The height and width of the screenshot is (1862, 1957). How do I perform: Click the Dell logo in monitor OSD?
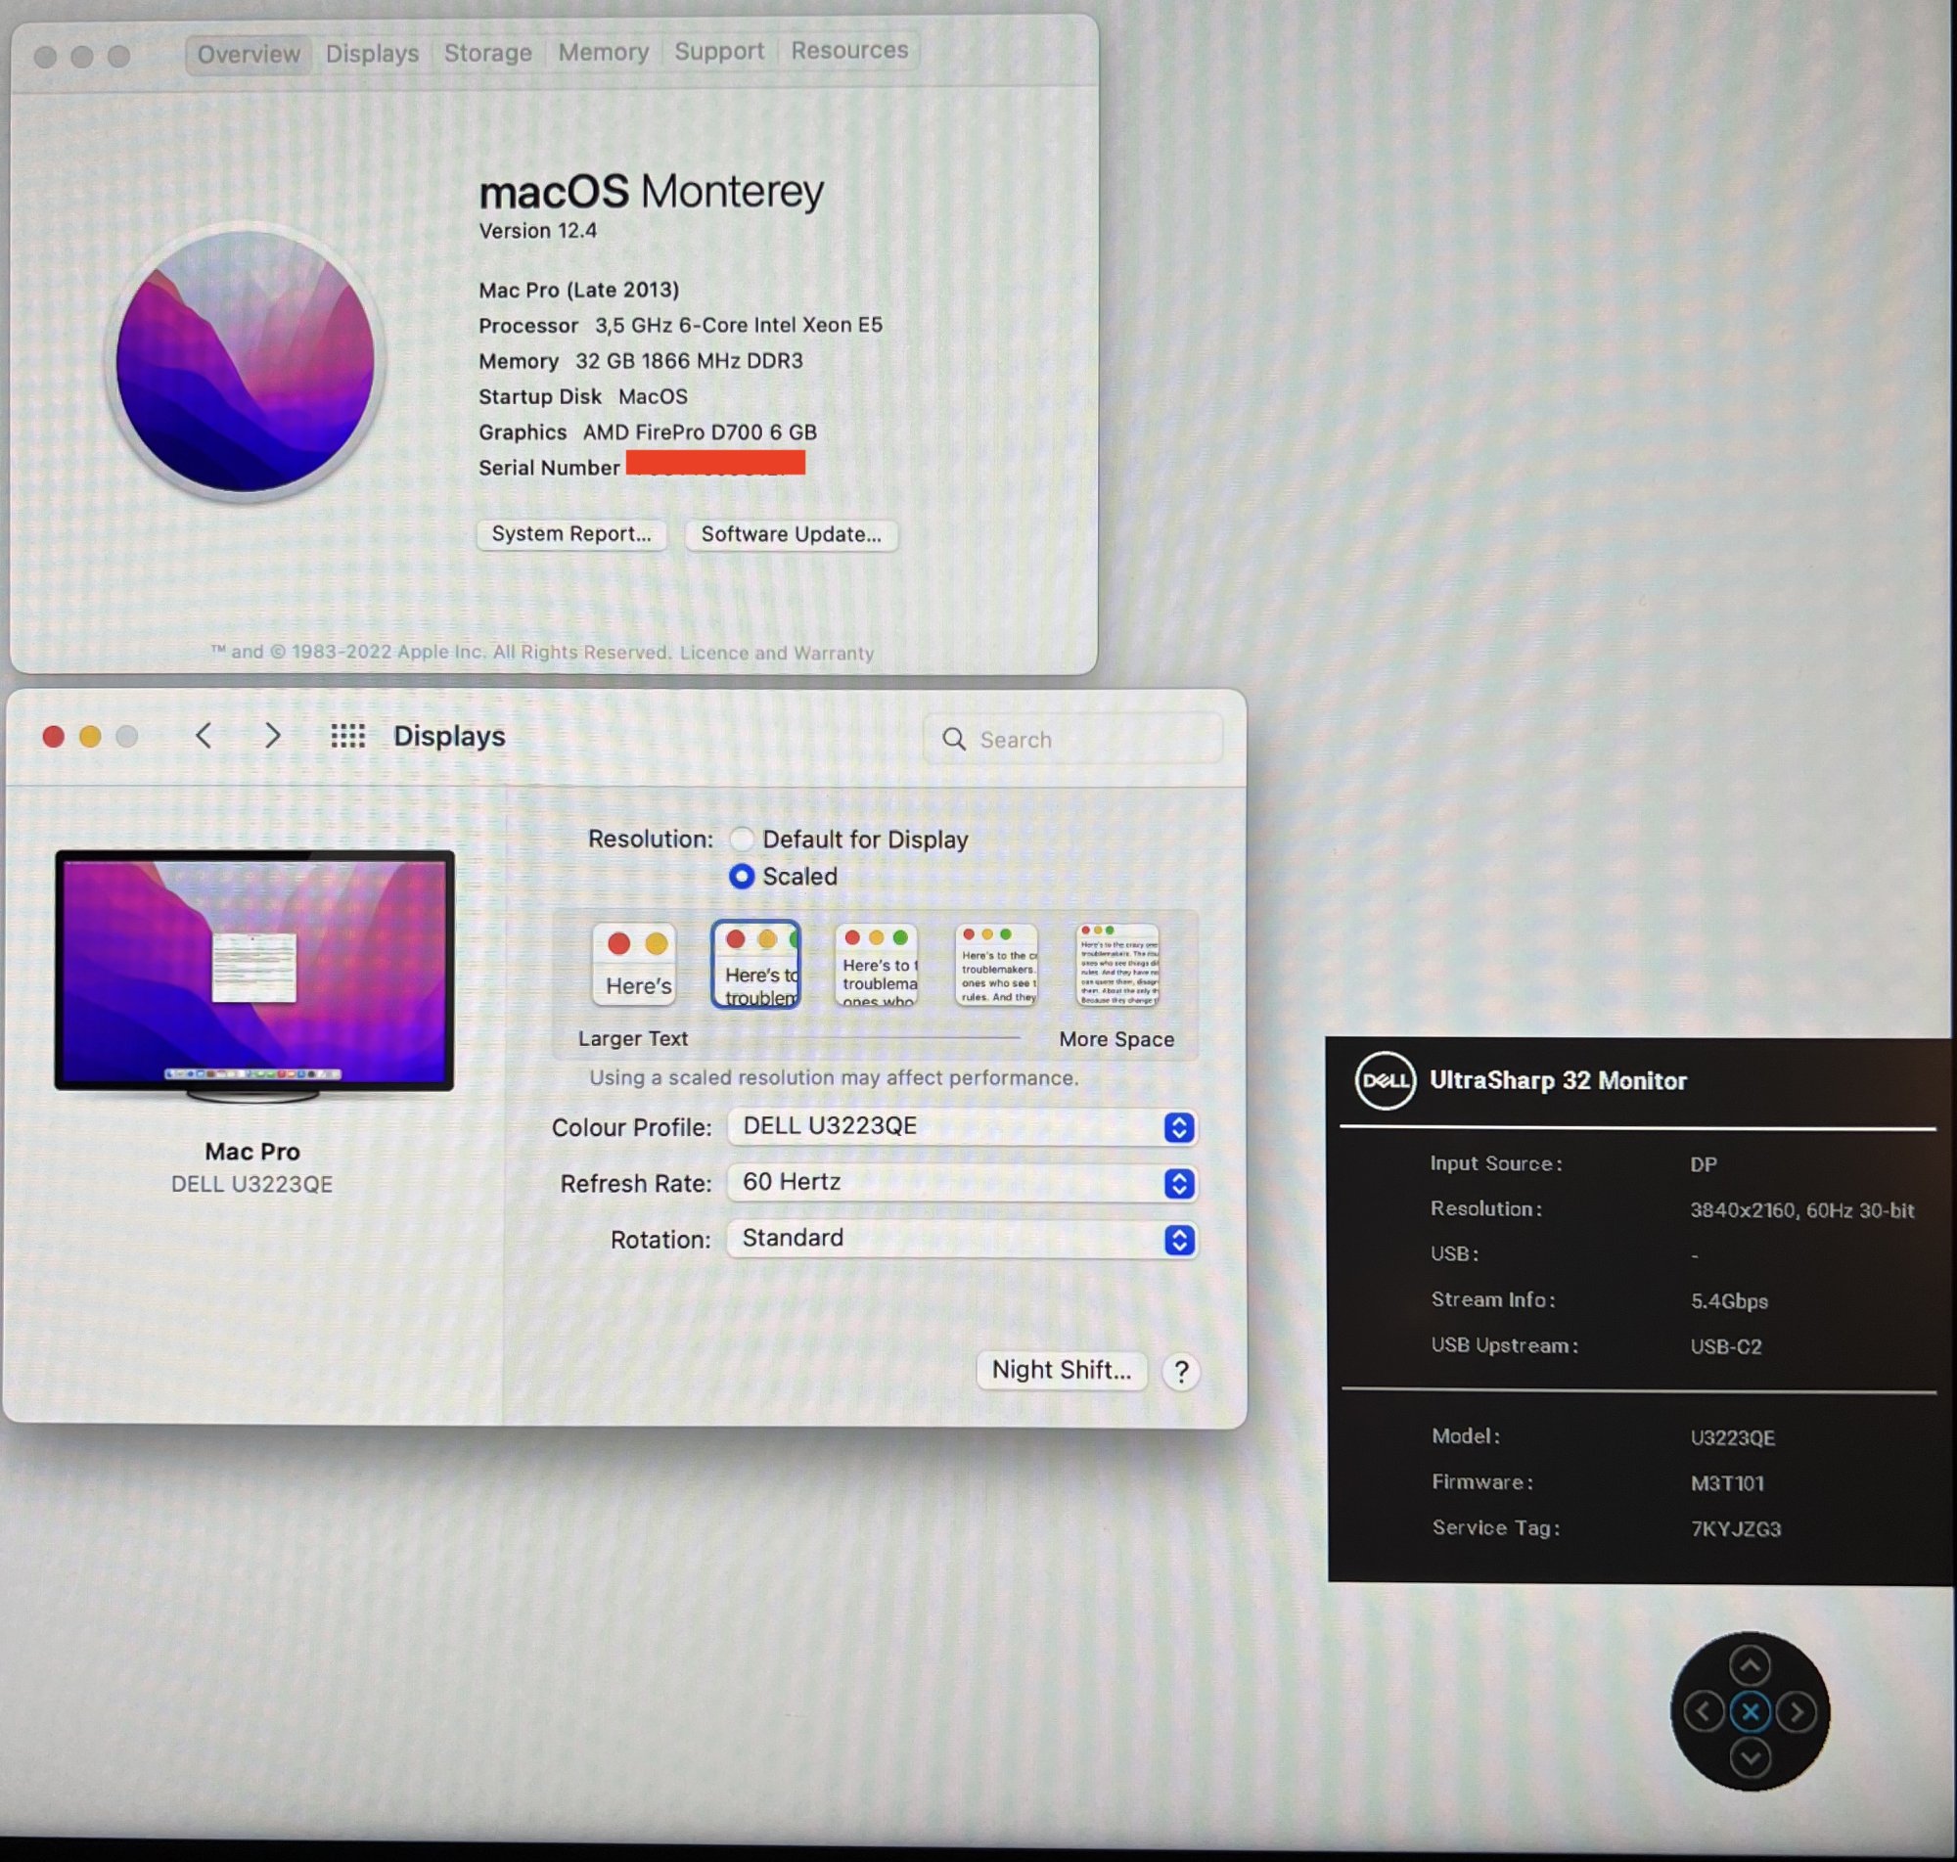[1386, 1080]
